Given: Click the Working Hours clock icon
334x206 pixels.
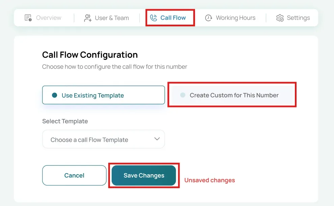Looking at the screenshot, I should point(208,18).
